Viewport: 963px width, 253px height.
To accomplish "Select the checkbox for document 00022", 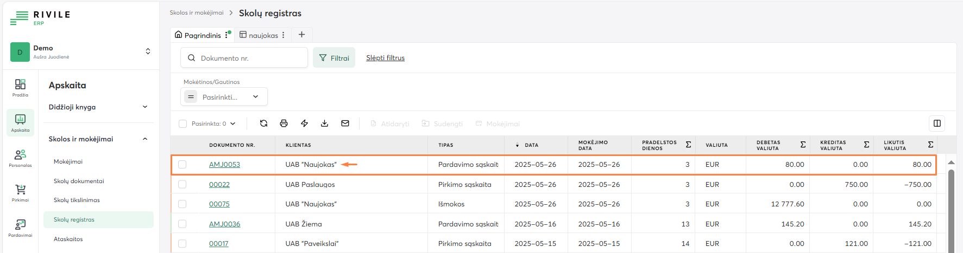I will 182,185.
